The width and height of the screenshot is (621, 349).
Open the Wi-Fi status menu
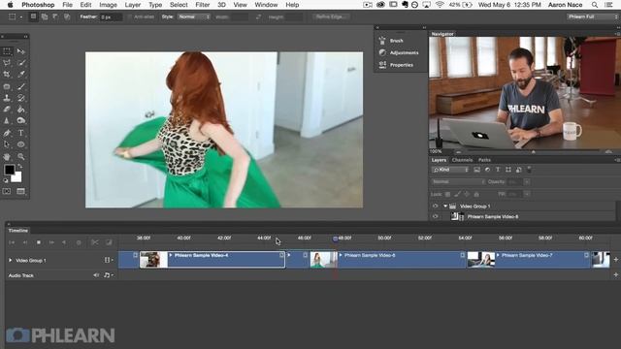(440, 5)
